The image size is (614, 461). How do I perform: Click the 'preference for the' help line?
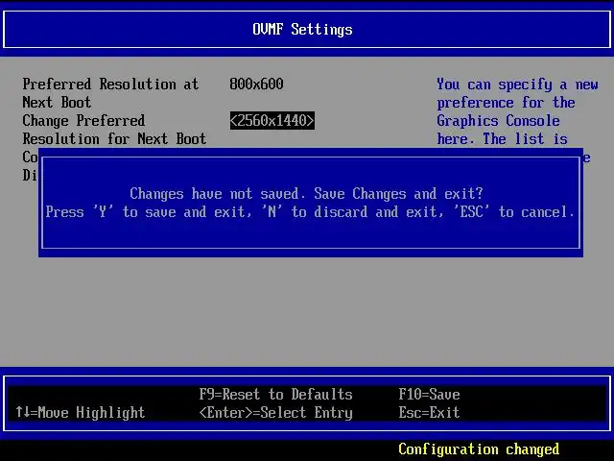pyautogui.click(x=506, y=103)
